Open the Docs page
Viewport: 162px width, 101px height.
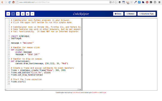tap(118, 14)
